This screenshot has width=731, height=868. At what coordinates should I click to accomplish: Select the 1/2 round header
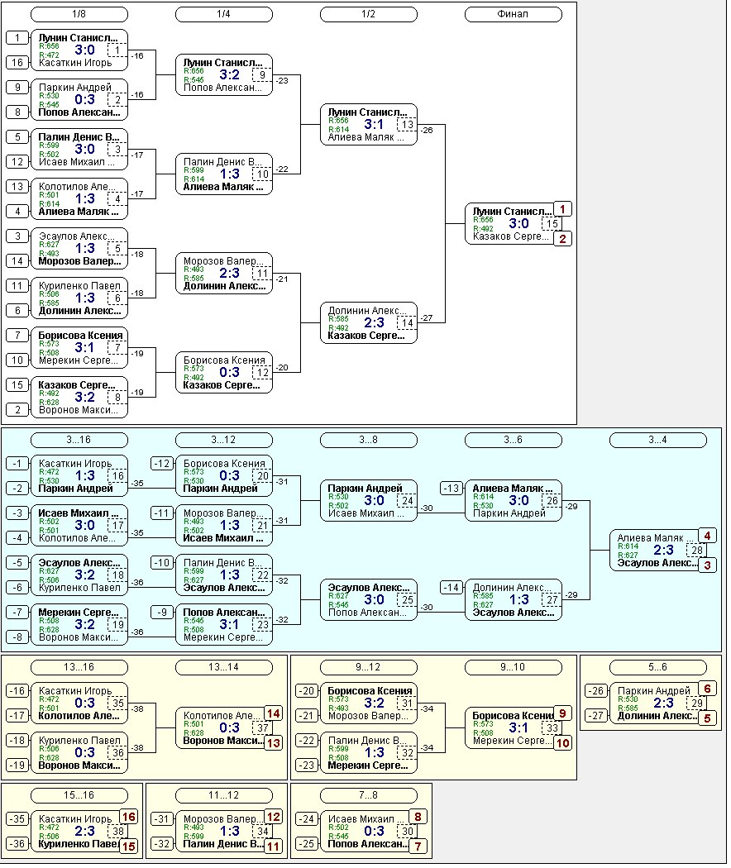coord(368,14)
